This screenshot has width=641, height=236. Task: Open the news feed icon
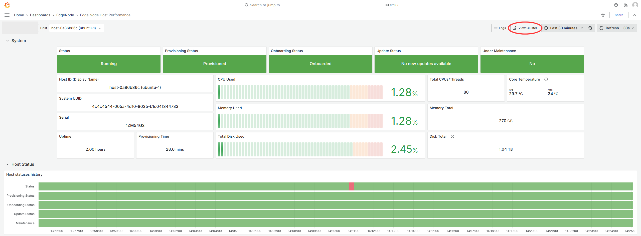[626, 5]
